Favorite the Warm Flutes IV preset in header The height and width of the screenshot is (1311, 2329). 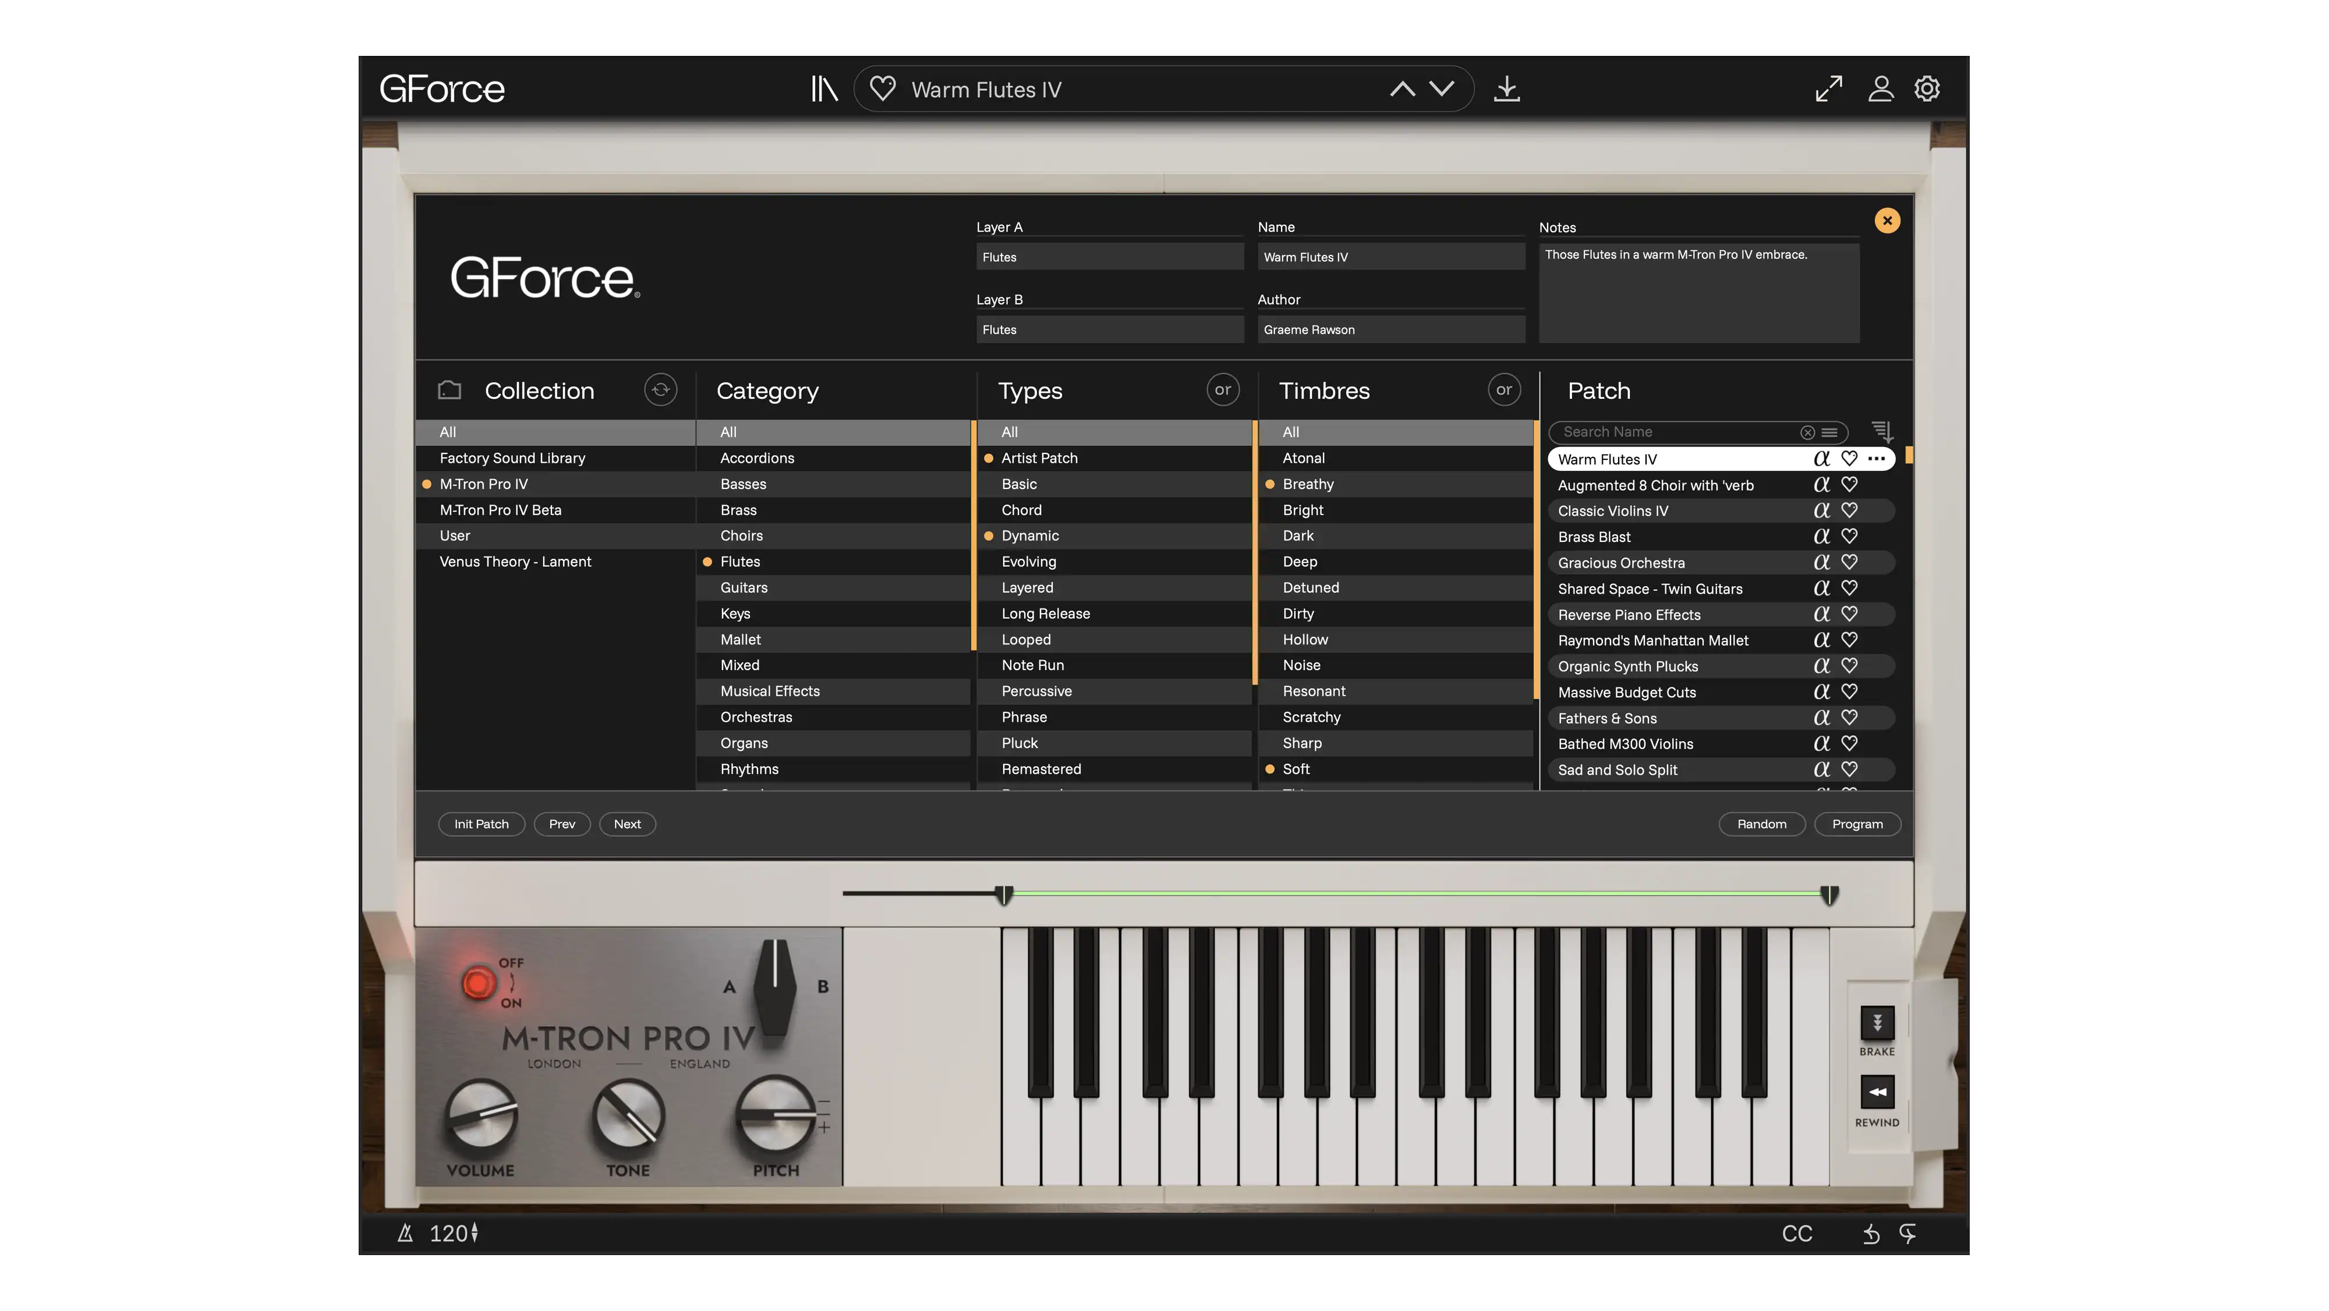point(883,88)
